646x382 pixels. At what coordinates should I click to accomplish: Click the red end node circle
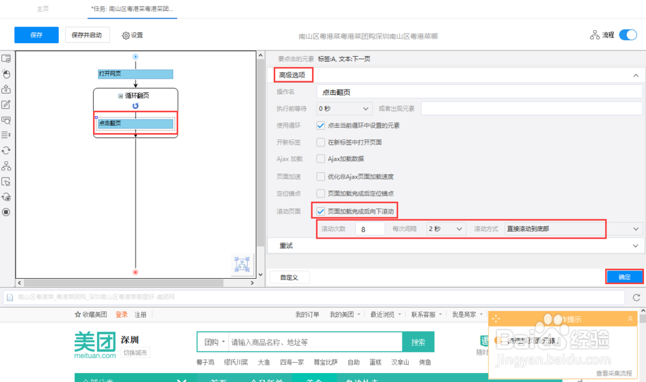(135, 272)
